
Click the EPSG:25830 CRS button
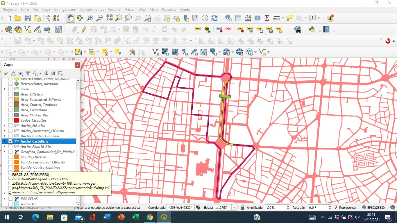click(x=374, y=208)
